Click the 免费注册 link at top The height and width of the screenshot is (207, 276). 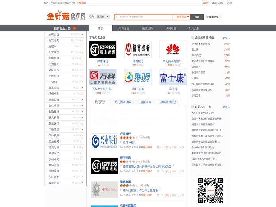tap(218, 3)
